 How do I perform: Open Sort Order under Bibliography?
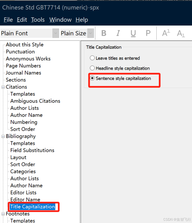(22, 164)
